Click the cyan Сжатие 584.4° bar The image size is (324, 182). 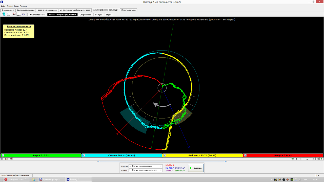tap(121, 155)
